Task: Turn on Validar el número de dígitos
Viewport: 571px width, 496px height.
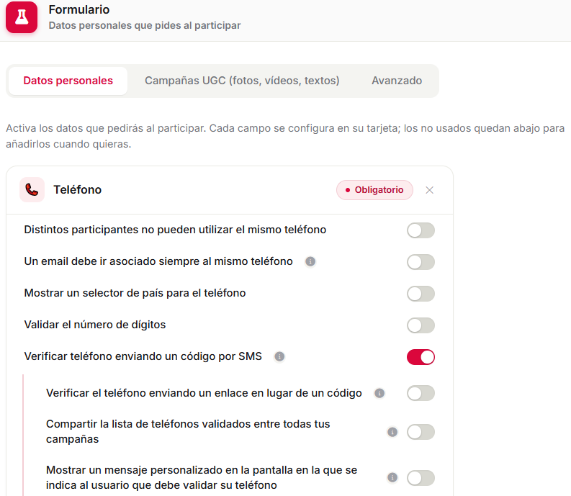Action: 421,325
